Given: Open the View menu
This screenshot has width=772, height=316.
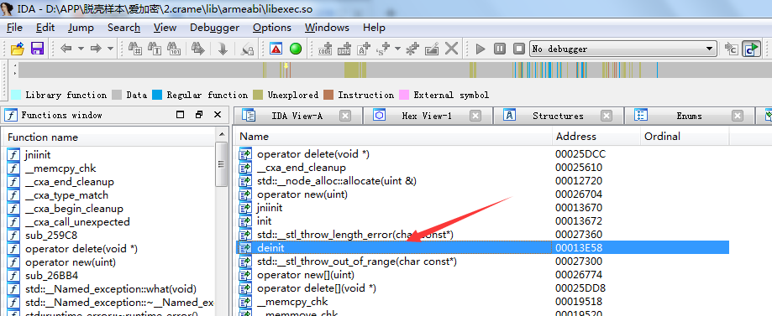Looking at the screenshot, I should pos(165,28).
